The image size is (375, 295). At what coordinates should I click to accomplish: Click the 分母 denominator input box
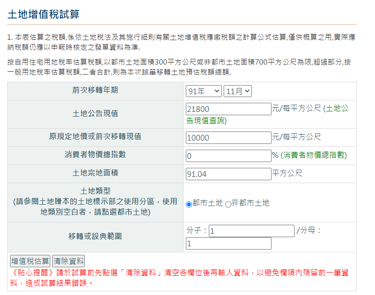coord(228,243)
